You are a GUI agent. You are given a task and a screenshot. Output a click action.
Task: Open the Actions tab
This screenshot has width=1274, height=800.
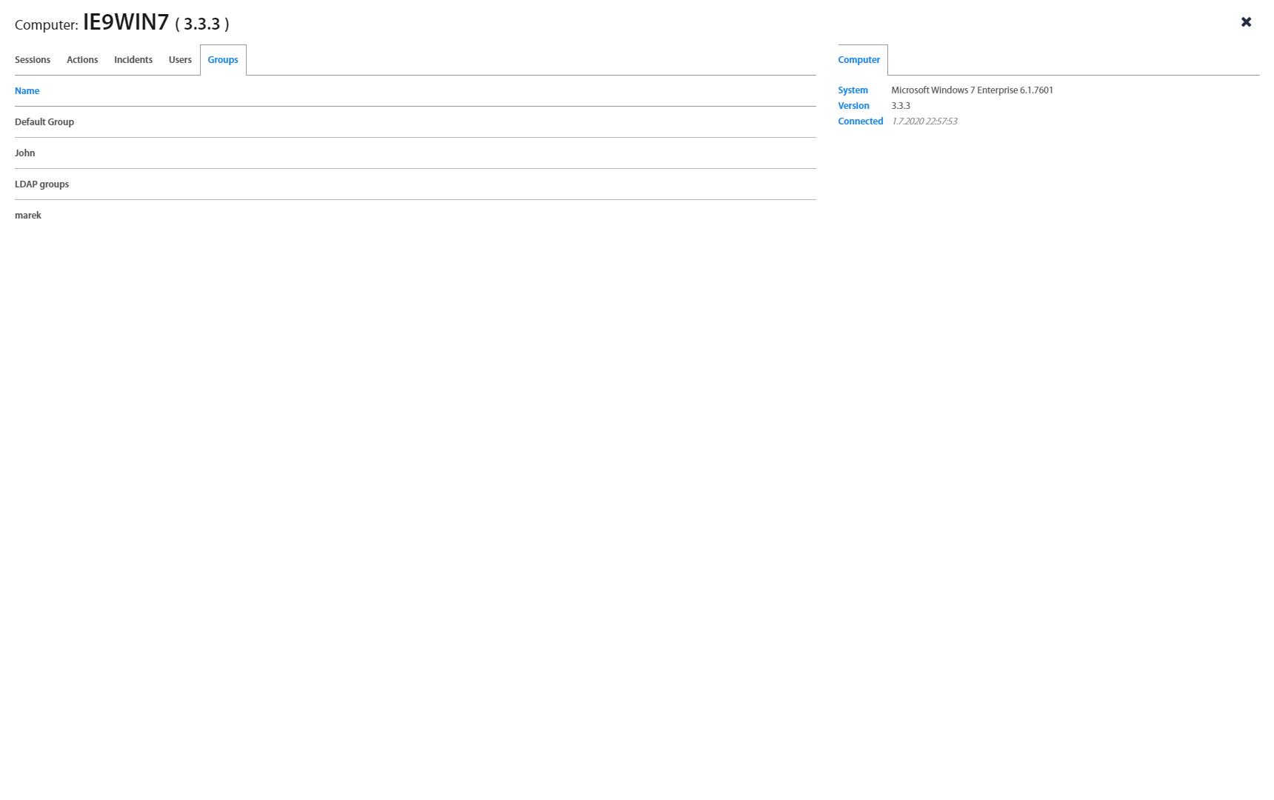pos(82,60)
